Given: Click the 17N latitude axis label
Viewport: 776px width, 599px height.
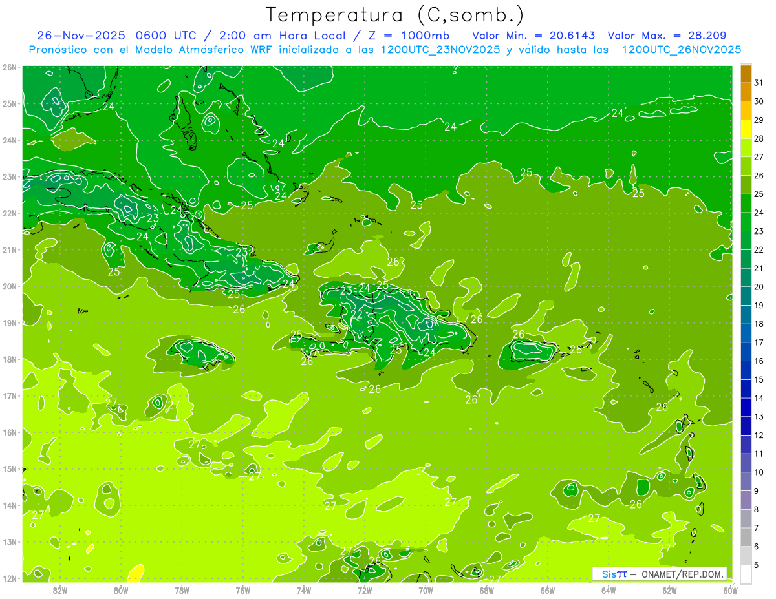Looking at the screenshot, I should coord(10,396).
